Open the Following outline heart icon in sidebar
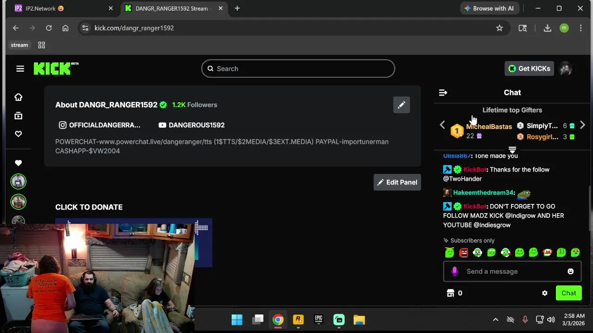The image size is (593, 333). [19, 134]
